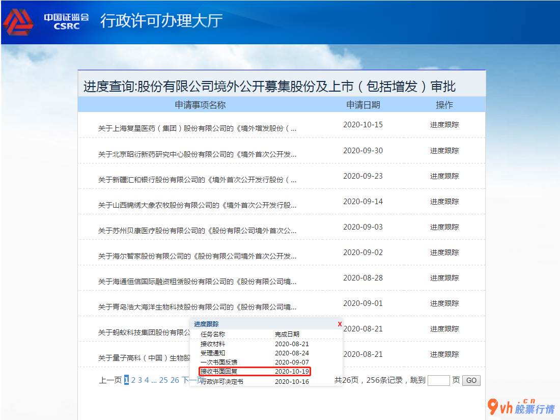Jump to last page 26
Screen dimensions: 560x420
tap(175, 380)
